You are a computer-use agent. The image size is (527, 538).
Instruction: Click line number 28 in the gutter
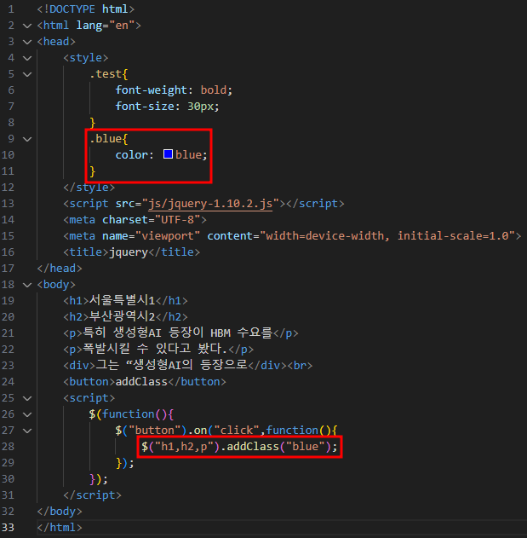9,447
